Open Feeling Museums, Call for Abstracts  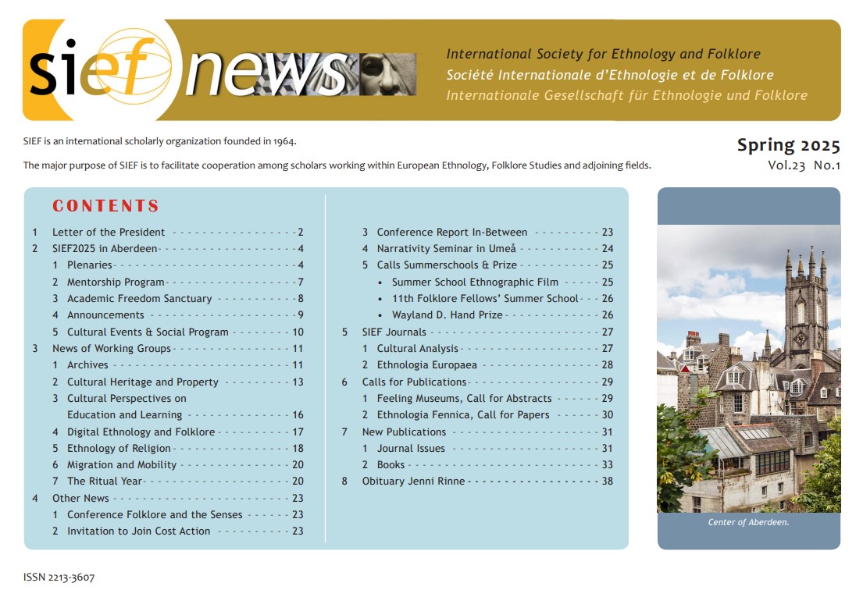463,398
